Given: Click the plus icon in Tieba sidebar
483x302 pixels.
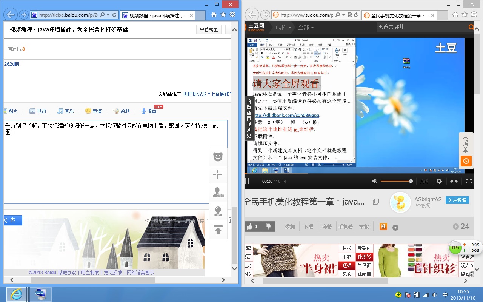Looking at the screenshot, I should coord(218,175).
